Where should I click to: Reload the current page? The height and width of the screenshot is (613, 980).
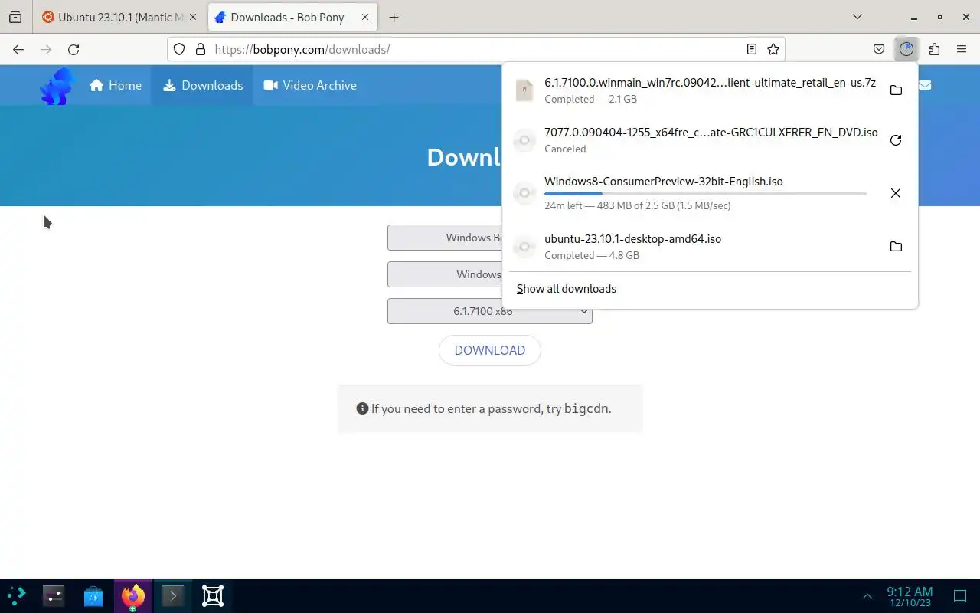point(73,49)
